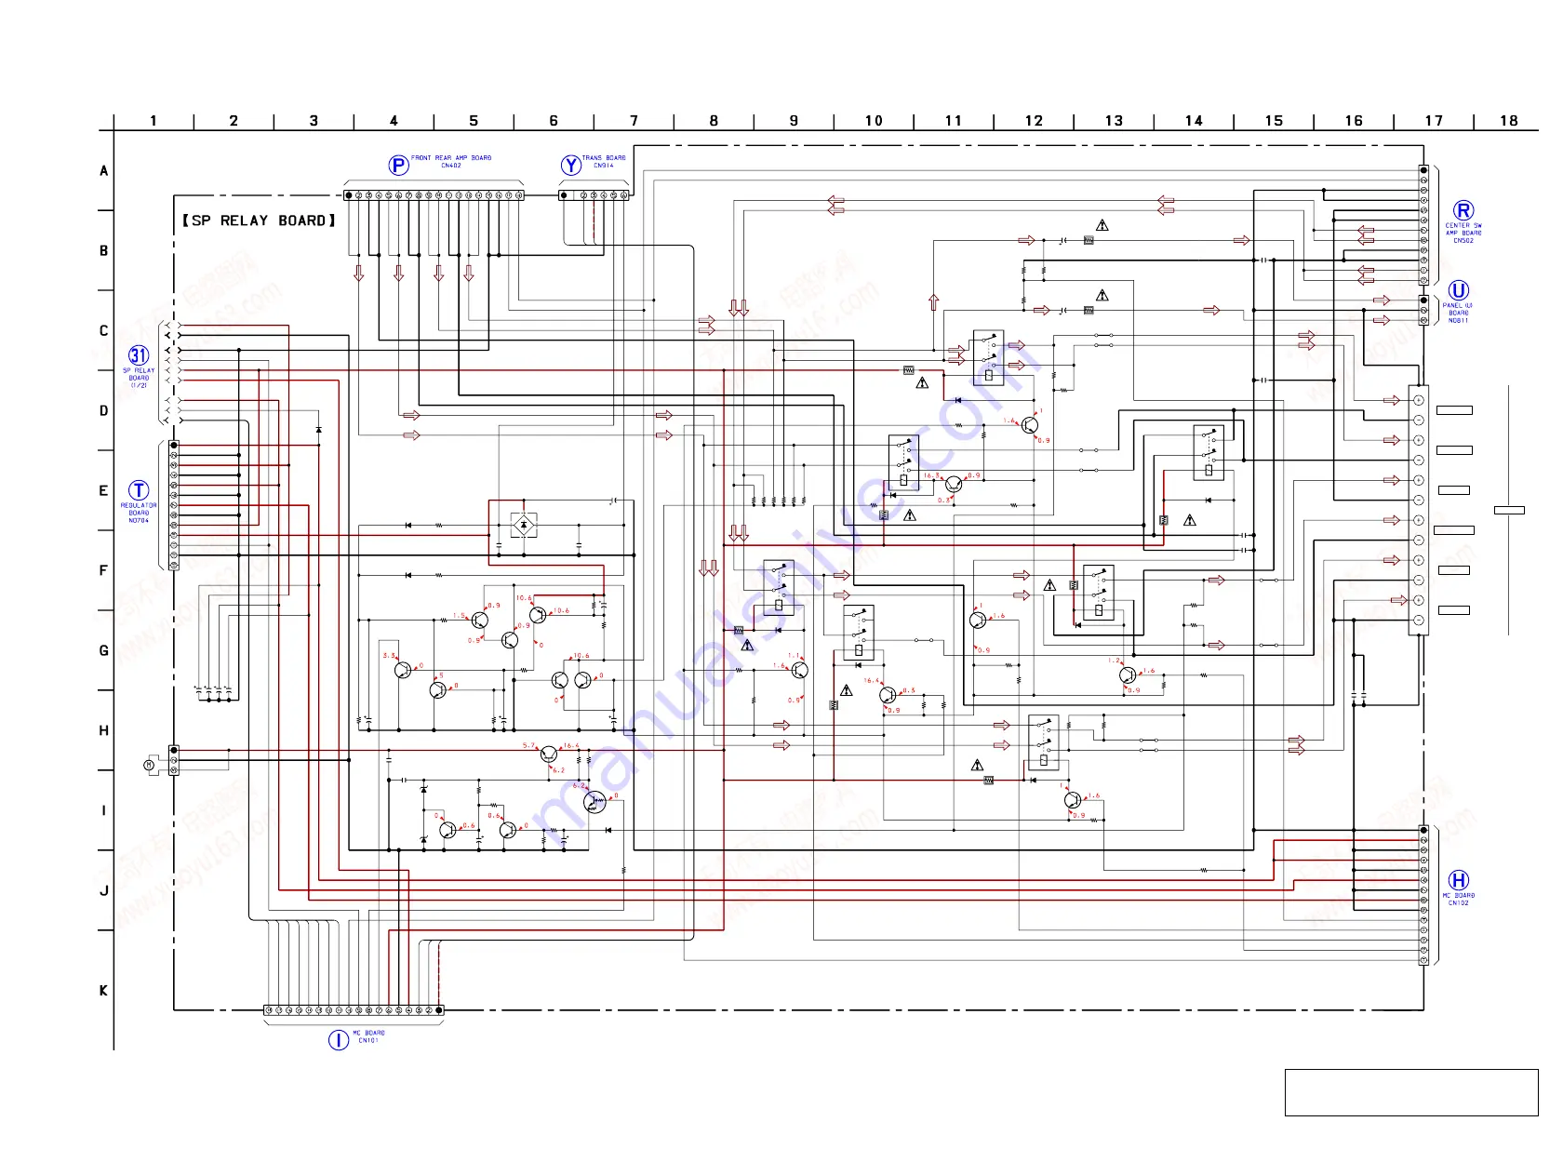Image resolution: width=1563 pixels, height=1175 pixels.
Task: Click the circled M motor symbol
Action: (149, 765)
